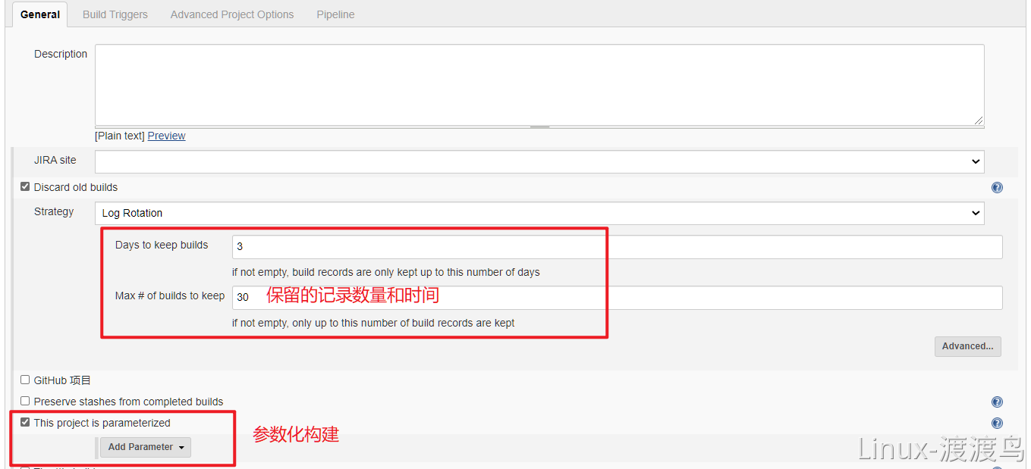
Task: Switch to the Build Triggers tab
Action: (x=115, y=14)
